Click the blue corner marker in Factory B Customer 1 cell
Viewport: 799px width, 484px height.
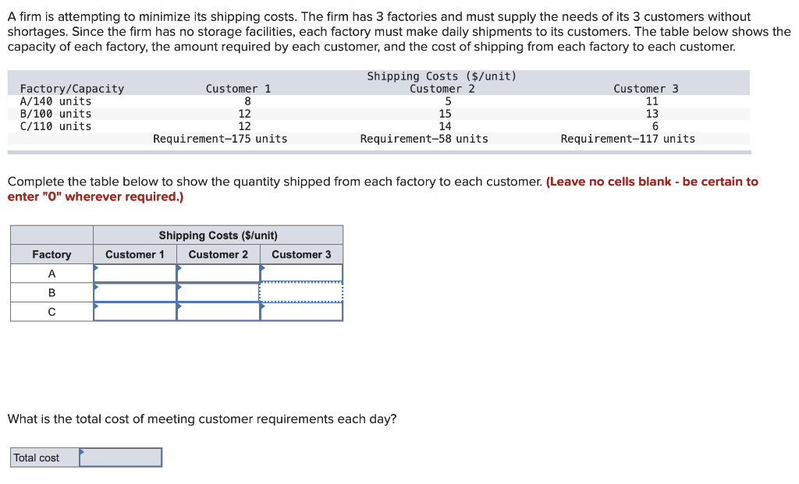(x=98, y=287)
